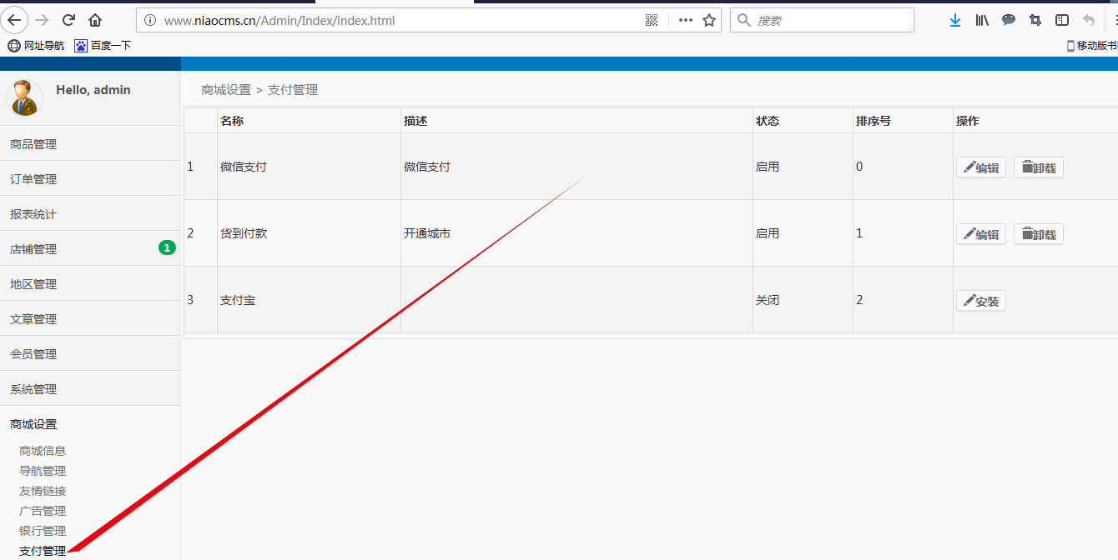
Task: Open the 网址导航 bookmark
Action: (36, 46)
